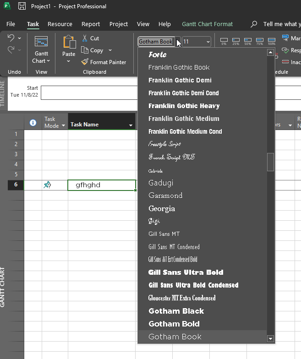Open the Task Mode column filter arrow
Screen dimensions: 301x359
click(63, 125)
